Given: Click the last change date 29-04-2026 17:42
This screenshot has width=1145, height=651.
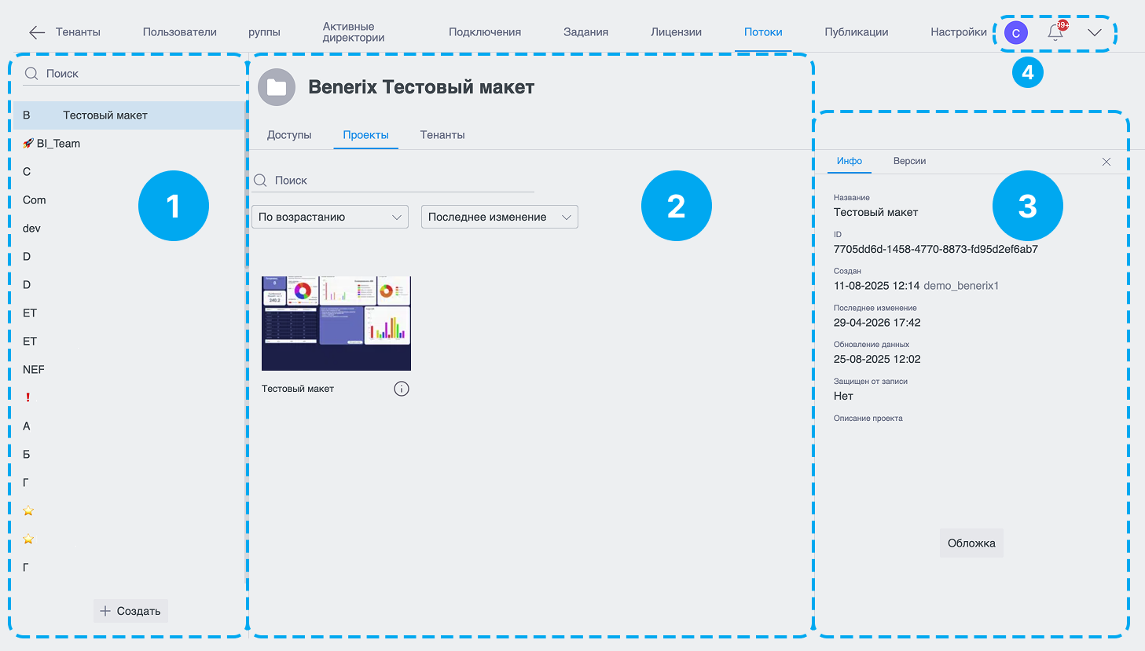Looking at the screenshot, I should coord(877,323).
